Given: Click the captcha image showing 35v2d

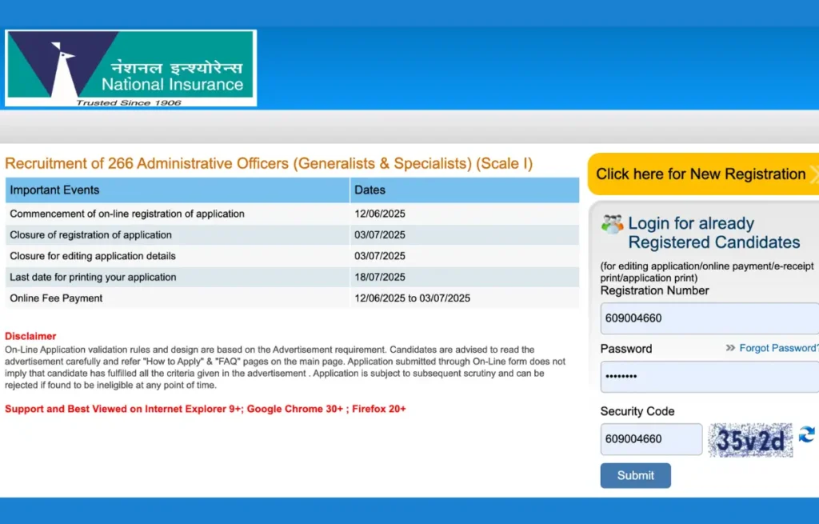Looking at the screenshot, I should click(x=750, y=440).
